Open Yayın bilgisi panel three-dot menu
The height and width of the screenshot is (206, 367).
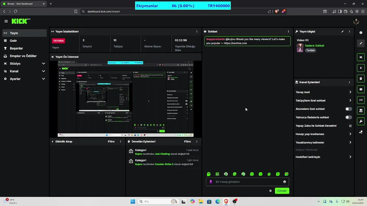pos(349,31)
